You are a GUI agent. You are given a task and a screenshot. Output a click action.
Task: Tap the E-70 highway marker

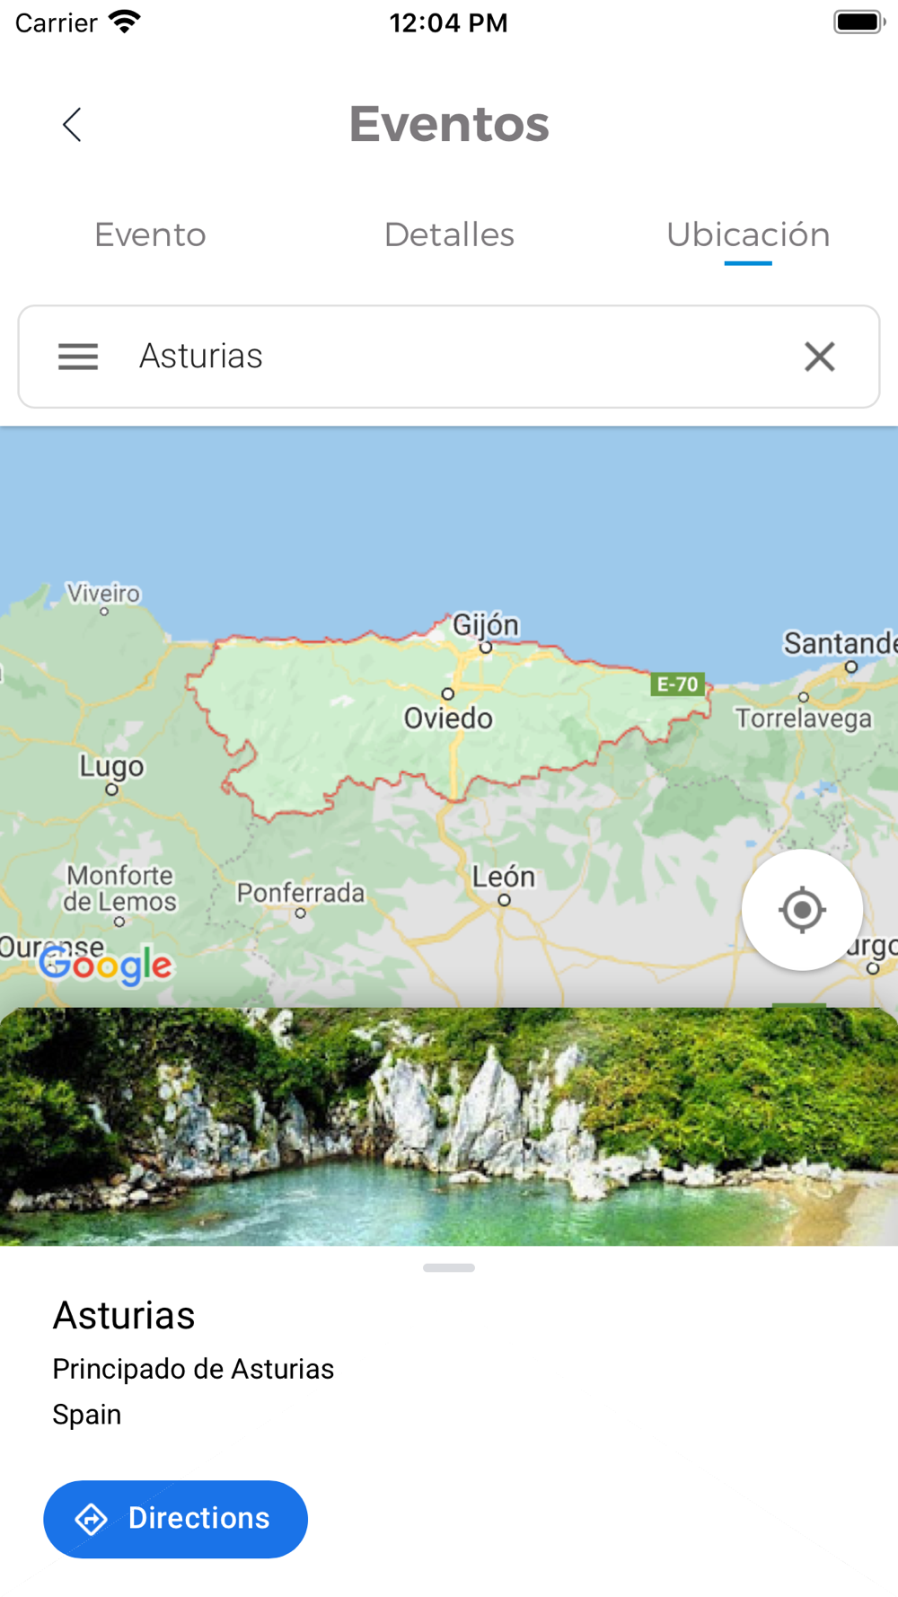(677, 684)
